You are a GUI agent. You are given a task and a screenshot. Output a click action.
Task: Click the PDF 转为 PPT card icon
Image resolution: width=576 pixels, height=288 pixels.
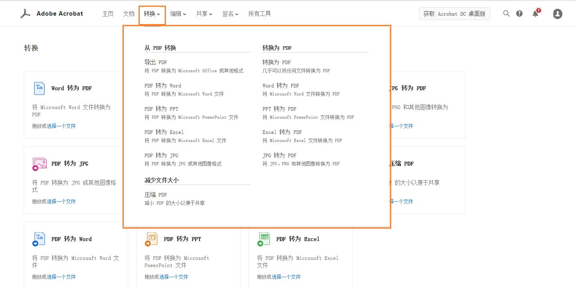151,239
